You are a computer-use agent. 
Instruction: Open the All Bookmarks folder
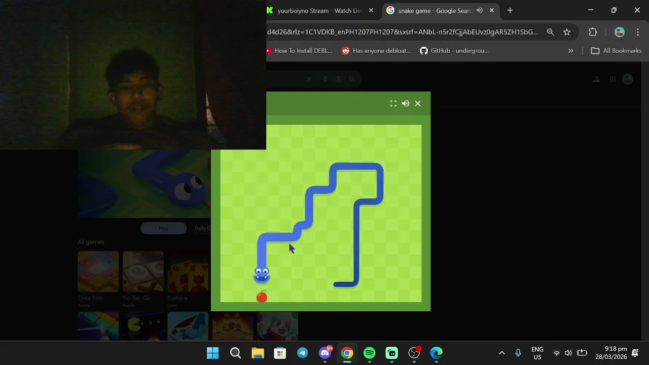617,51
